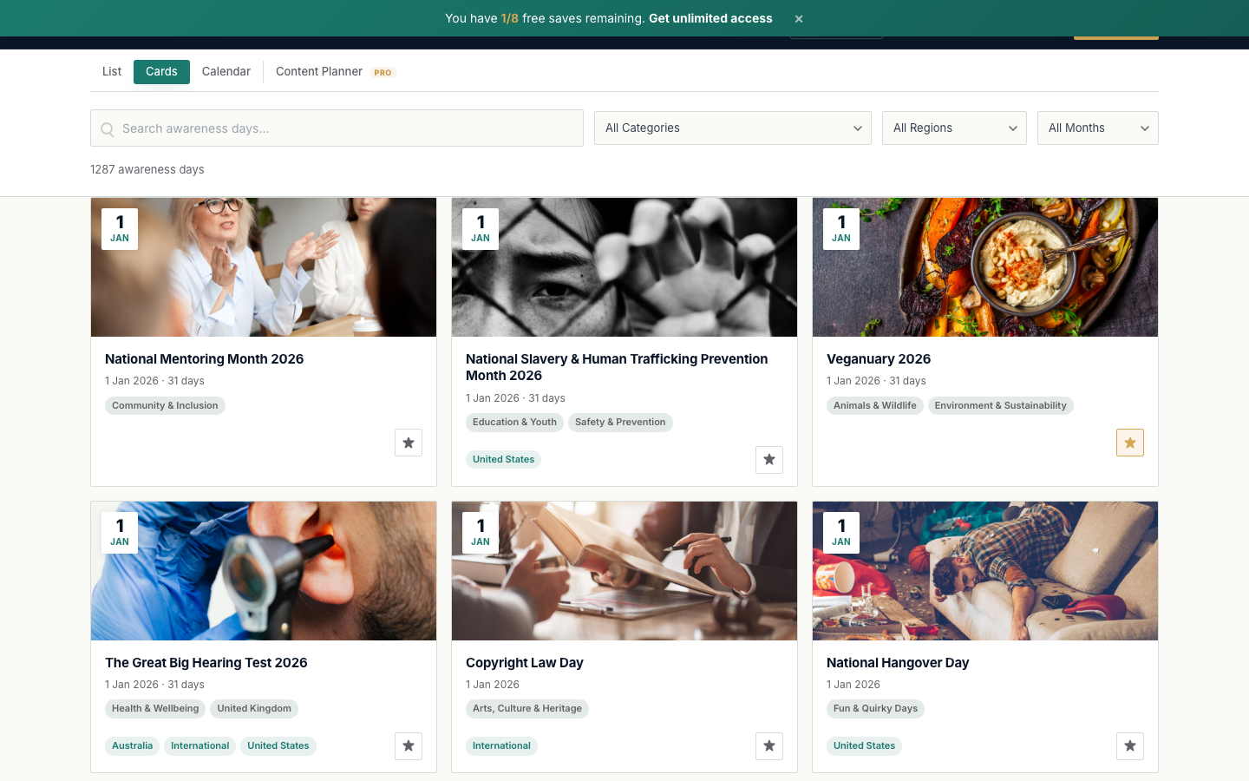Click the Get unlimited access link
Image resolution: width=1249 pixels, height=781 pixels.
[710, 18]
